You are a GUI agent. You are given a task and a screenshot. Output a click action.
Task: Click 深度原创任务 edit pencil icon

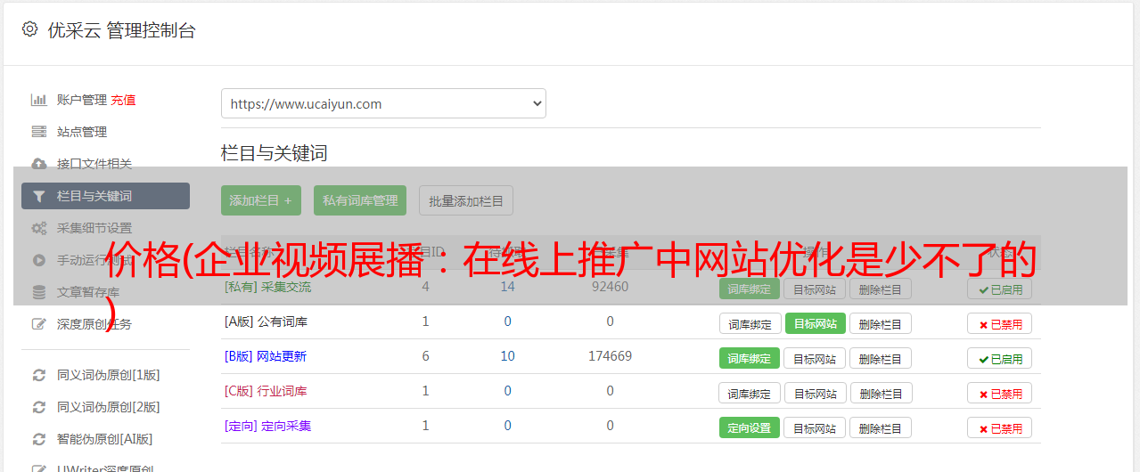click(x=39, y=324)
